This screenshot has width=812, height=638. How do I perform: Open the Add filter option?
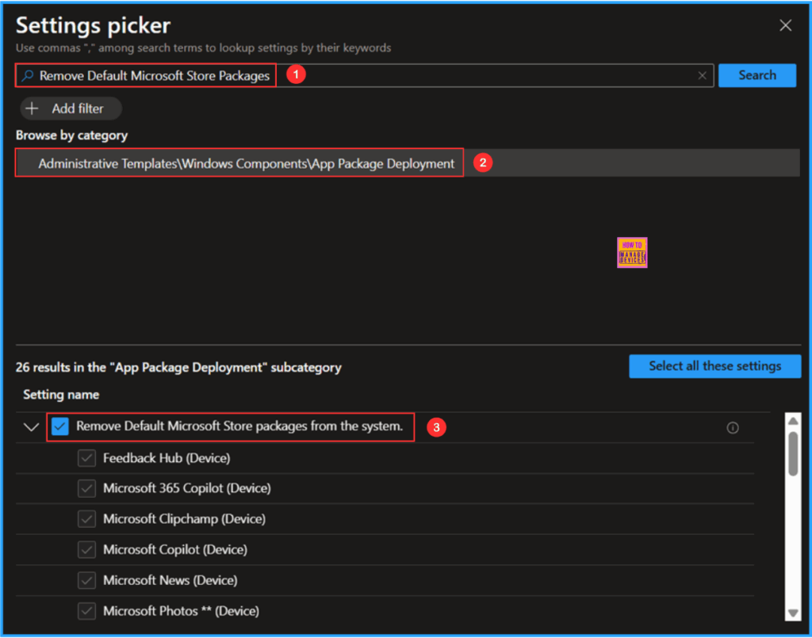tap(71, 109)
